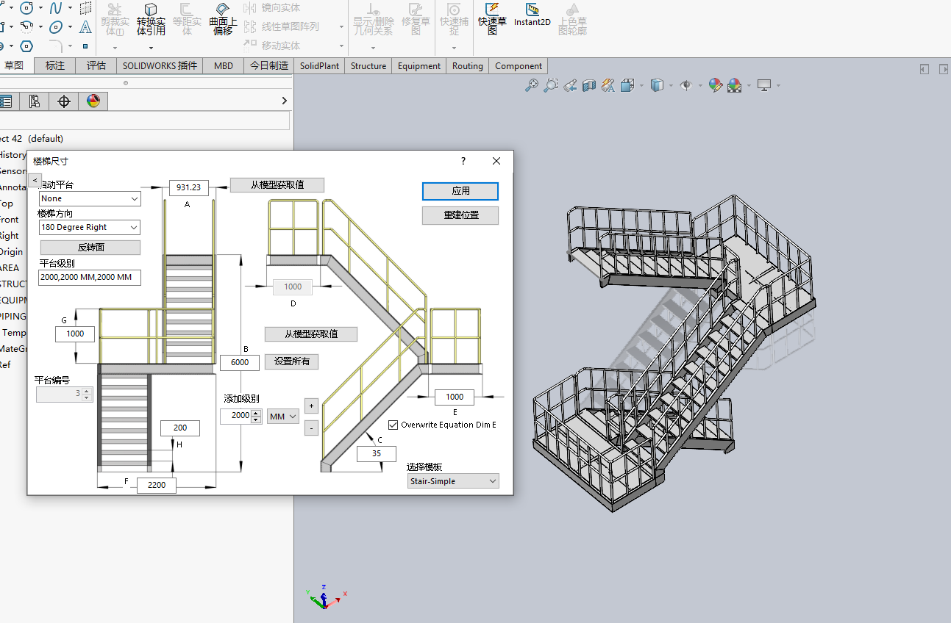Expand the Stair-Simple template dropdown

(x=453, y=481)
